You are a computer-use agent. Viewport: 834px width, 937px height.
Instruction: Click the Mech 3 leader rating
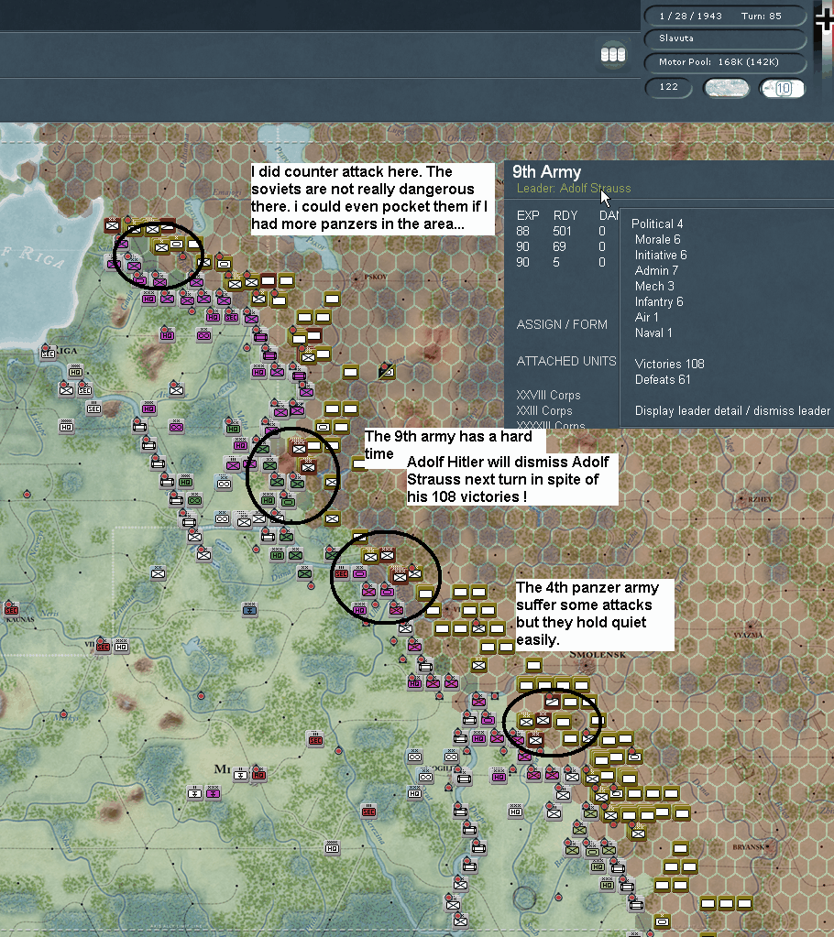(x=654, y=286)
